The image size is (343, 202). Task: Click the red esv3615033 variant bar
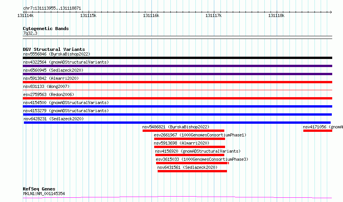[x=192, y=163]
